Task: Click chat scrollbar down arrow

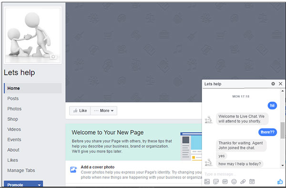Action: (283, 166)
